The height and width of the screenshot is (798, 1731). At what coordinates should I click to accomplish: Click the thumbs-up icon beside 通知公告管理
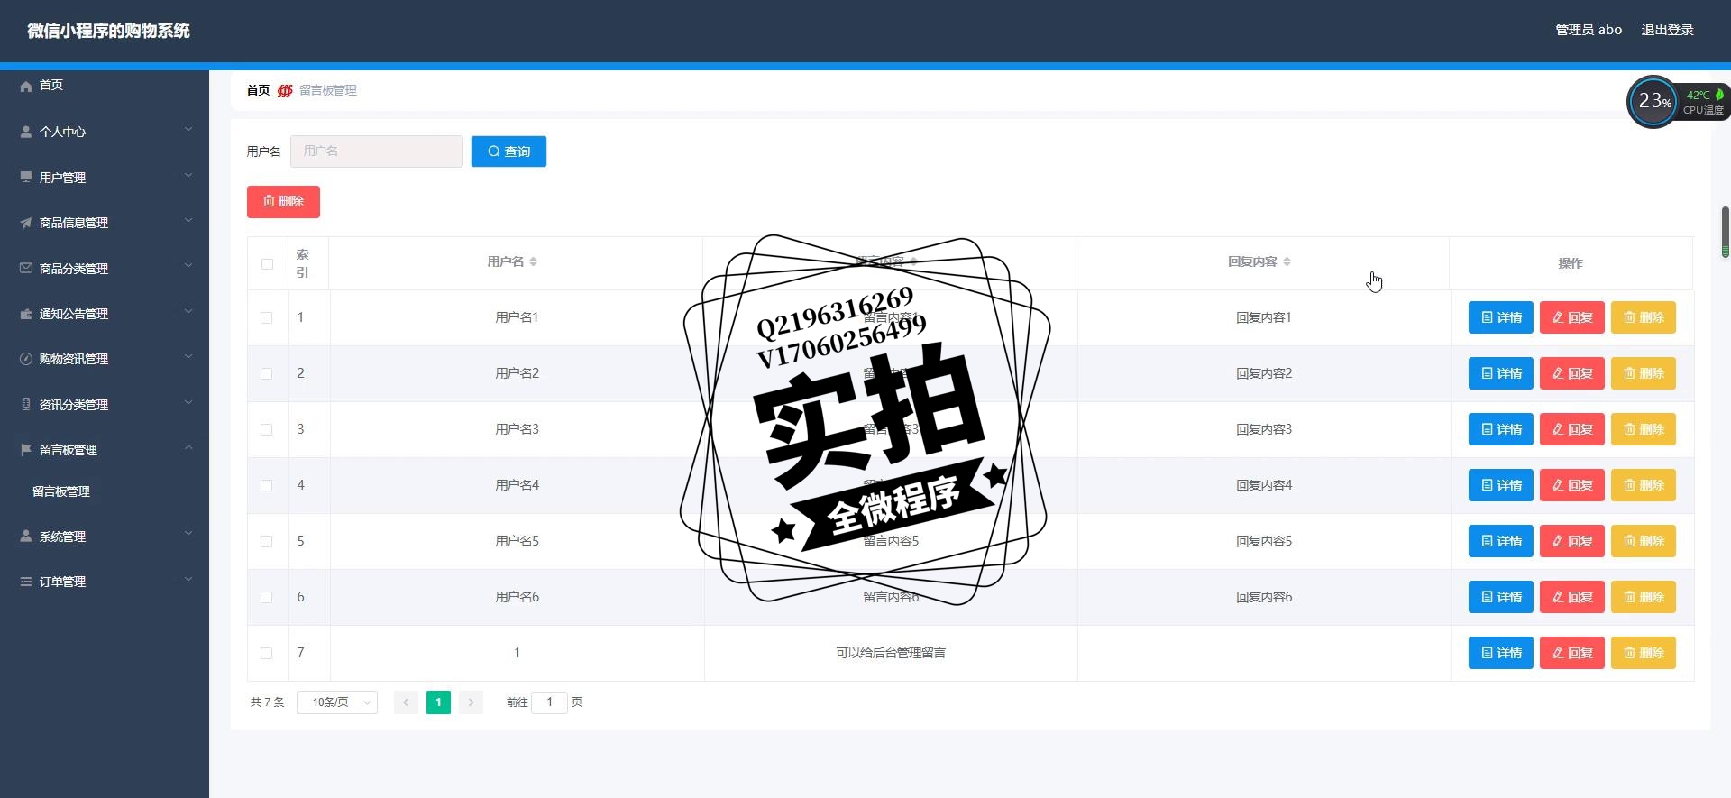click(x=26, y=314)
